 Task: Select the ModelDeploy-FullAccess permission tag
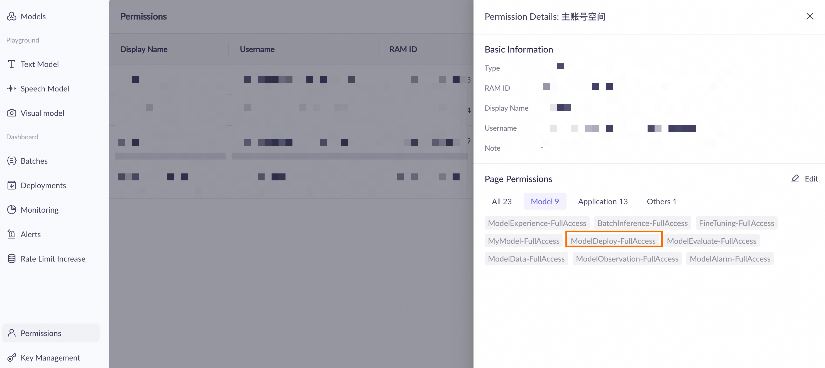[614, 241]
